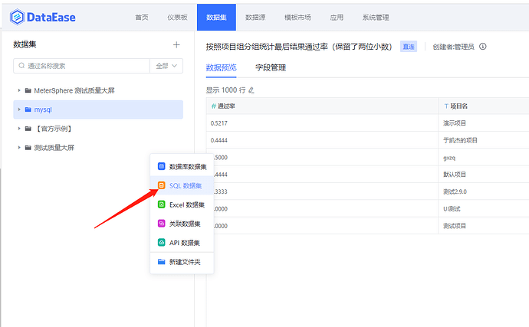Click the info icon beside 创建者:管理员
The image size is (529, 327).
point(483,47)
